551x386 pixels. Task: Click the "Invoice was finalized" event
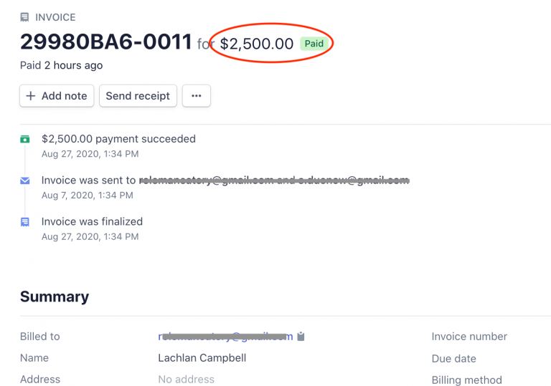(92, 222)
